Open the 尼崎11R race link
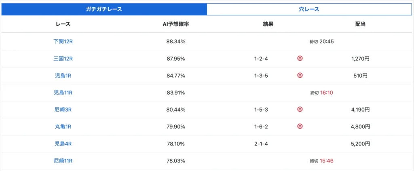 (63, 160)
